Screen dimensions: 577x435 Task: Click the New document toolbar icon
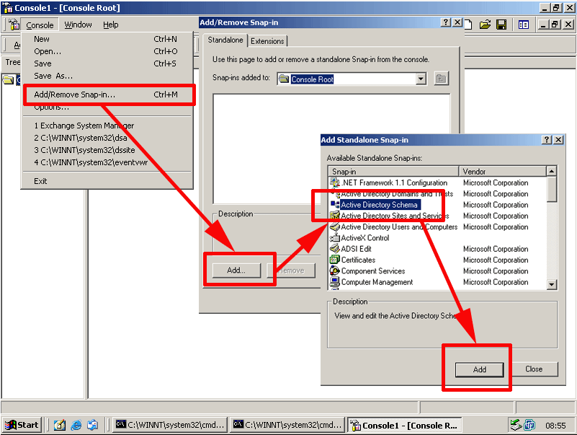[468, 25]
